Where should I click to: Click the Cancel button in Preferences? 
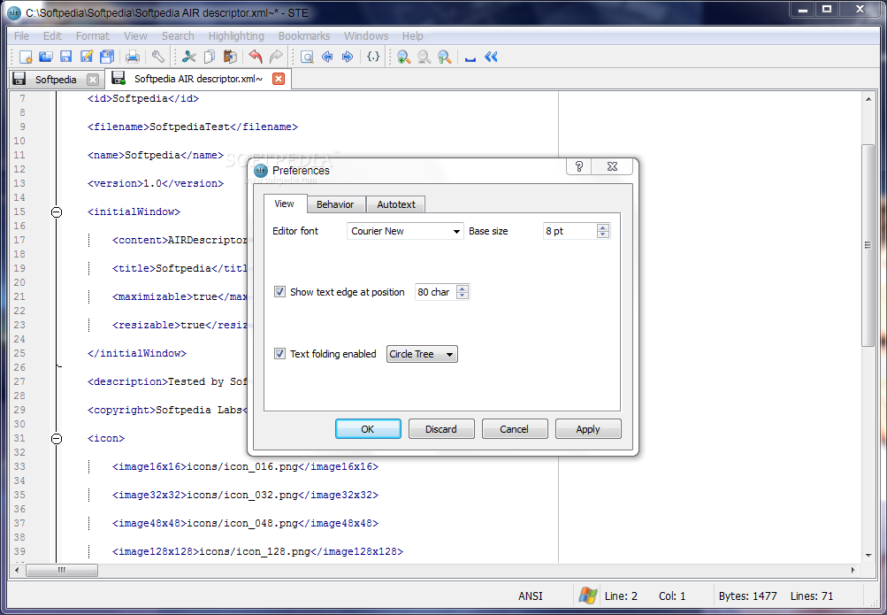(514, 429)
